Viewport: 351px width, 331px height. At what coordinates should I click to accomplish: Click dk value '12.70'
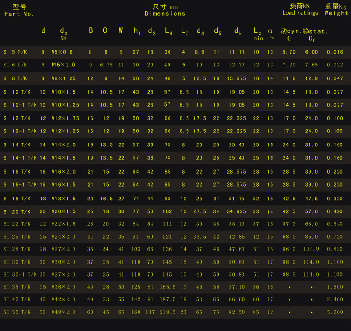click(x=236, y=65)
